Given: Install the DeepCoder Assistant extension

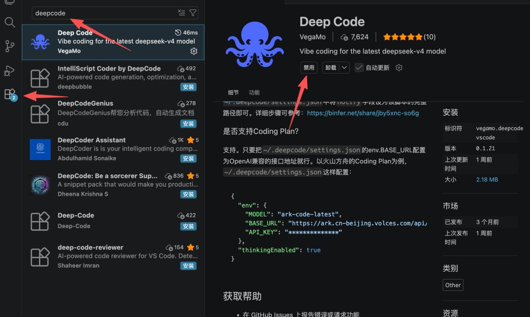Looking at the screenshot, I should click(188, 158).
